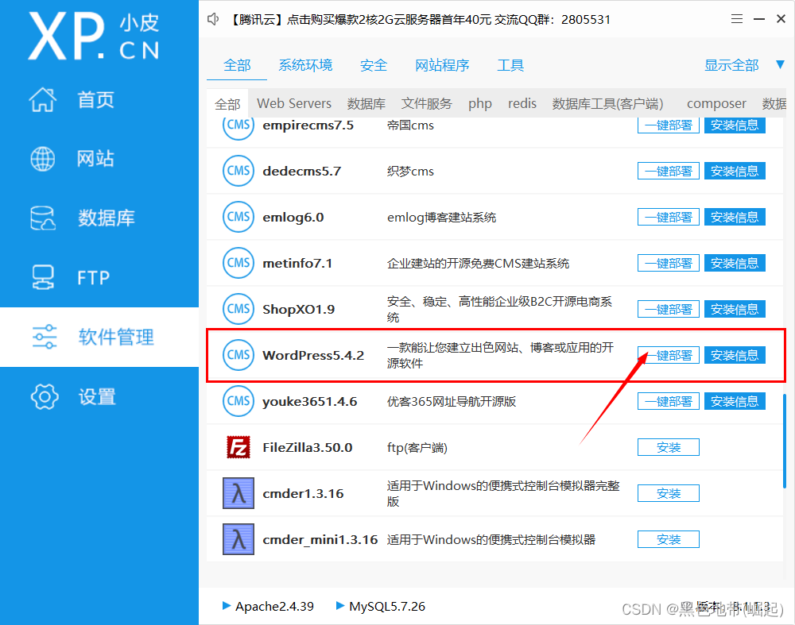The width and height of the screenshot is (795, 625).
Task: Click 安装信息 for ShopXO1.9
Action: [x=735, y=310]
